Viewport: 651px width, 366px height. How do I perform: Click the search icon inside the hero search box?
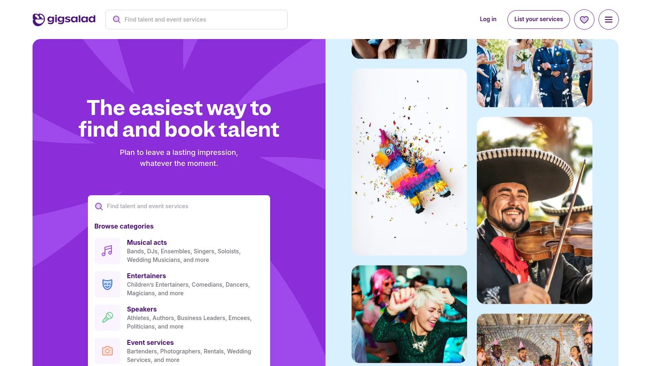[x=99, y=207]
